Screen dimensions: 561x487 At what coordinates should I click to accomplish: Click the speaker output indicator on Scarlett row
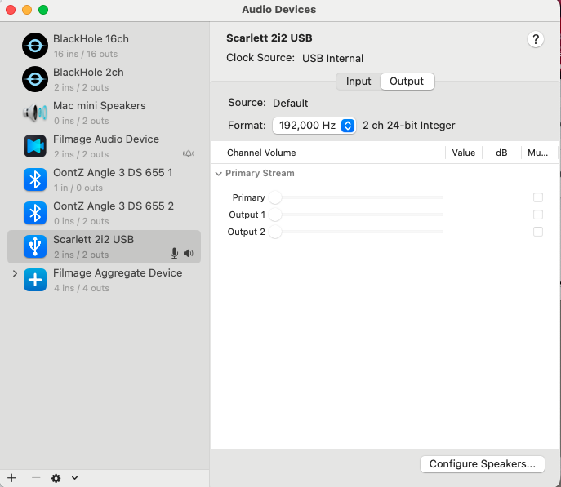(188, 254)
